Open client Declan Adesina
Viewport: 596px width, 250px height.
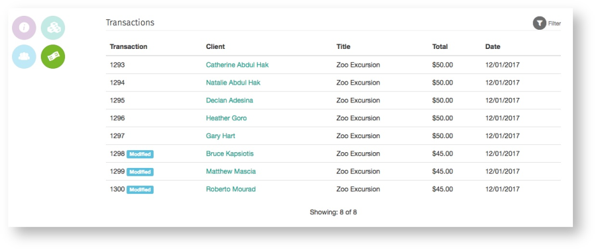[x=229, y=101]
